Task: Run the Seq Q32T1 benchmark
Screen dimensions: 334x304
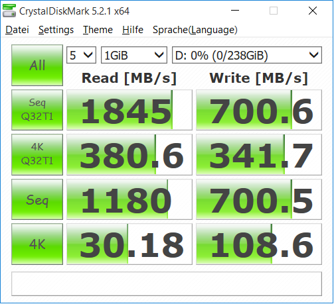Action: tap(37, 110)
